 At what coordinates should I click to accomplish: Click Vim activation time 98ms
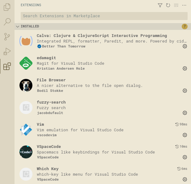pos(181,125)
